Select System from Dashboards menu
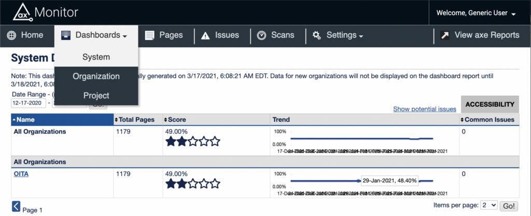 point(96,56)
